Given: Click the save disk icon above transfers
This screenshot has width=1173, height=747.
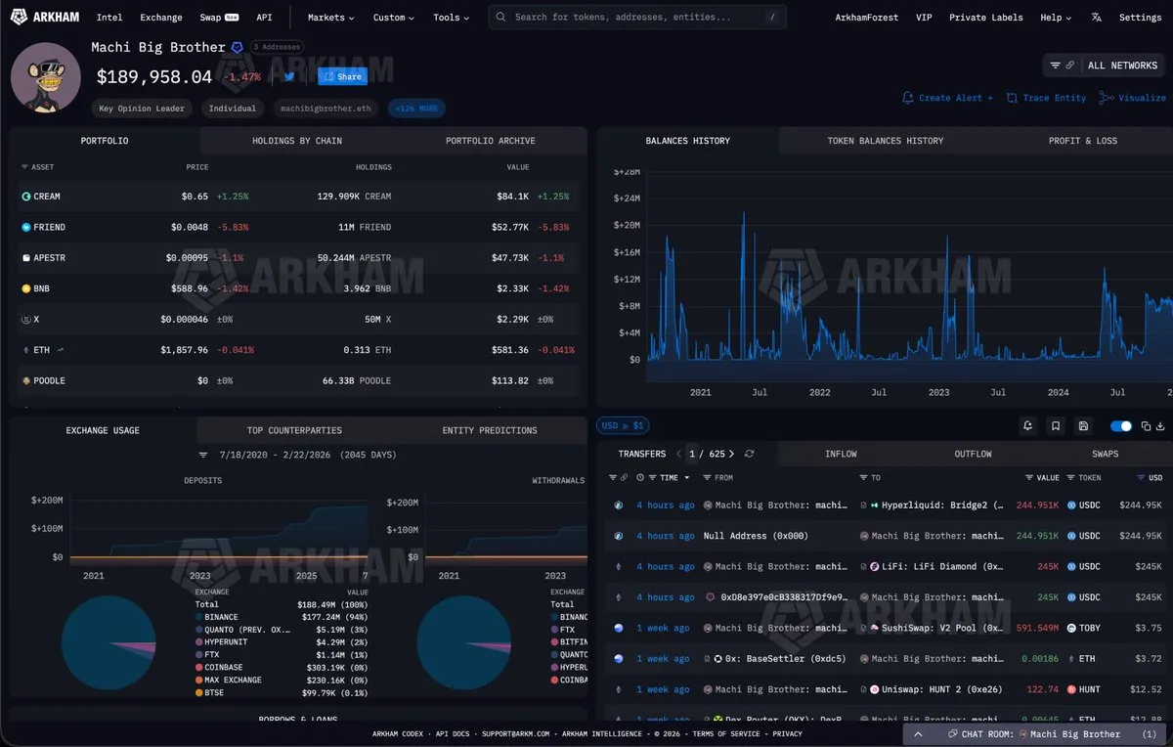Looking at the screenshot, I should (1083, 426).
